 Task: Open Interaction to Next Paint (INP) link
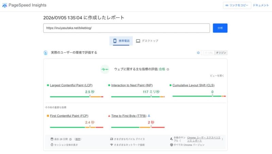point(132,85)
